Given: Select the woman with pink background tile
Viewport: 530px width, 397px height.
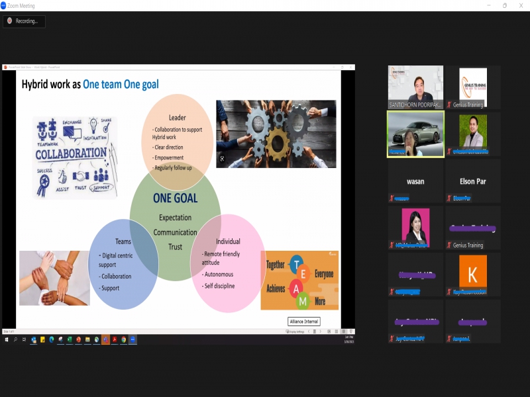Looking at the screenshot, I should tap(415, 228).
